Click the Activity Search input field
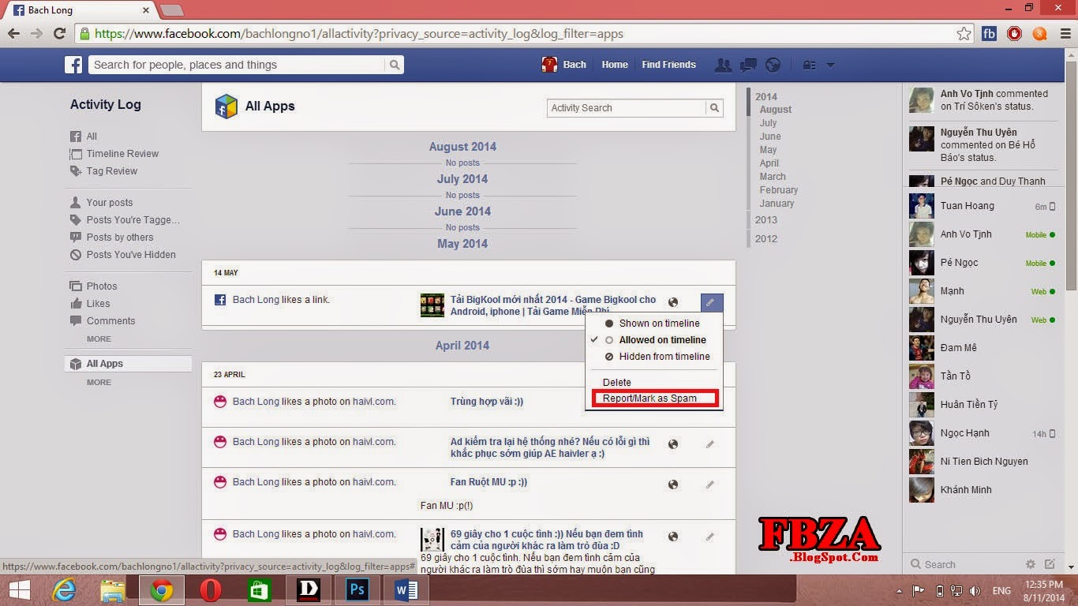This screenshot has height=606, width=1078. [627, 108]
